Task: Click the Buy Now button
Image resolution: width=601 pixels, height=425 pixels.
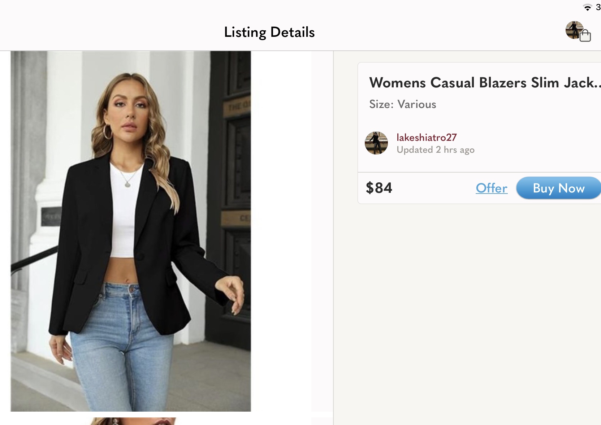Action: tap(558, 188)
